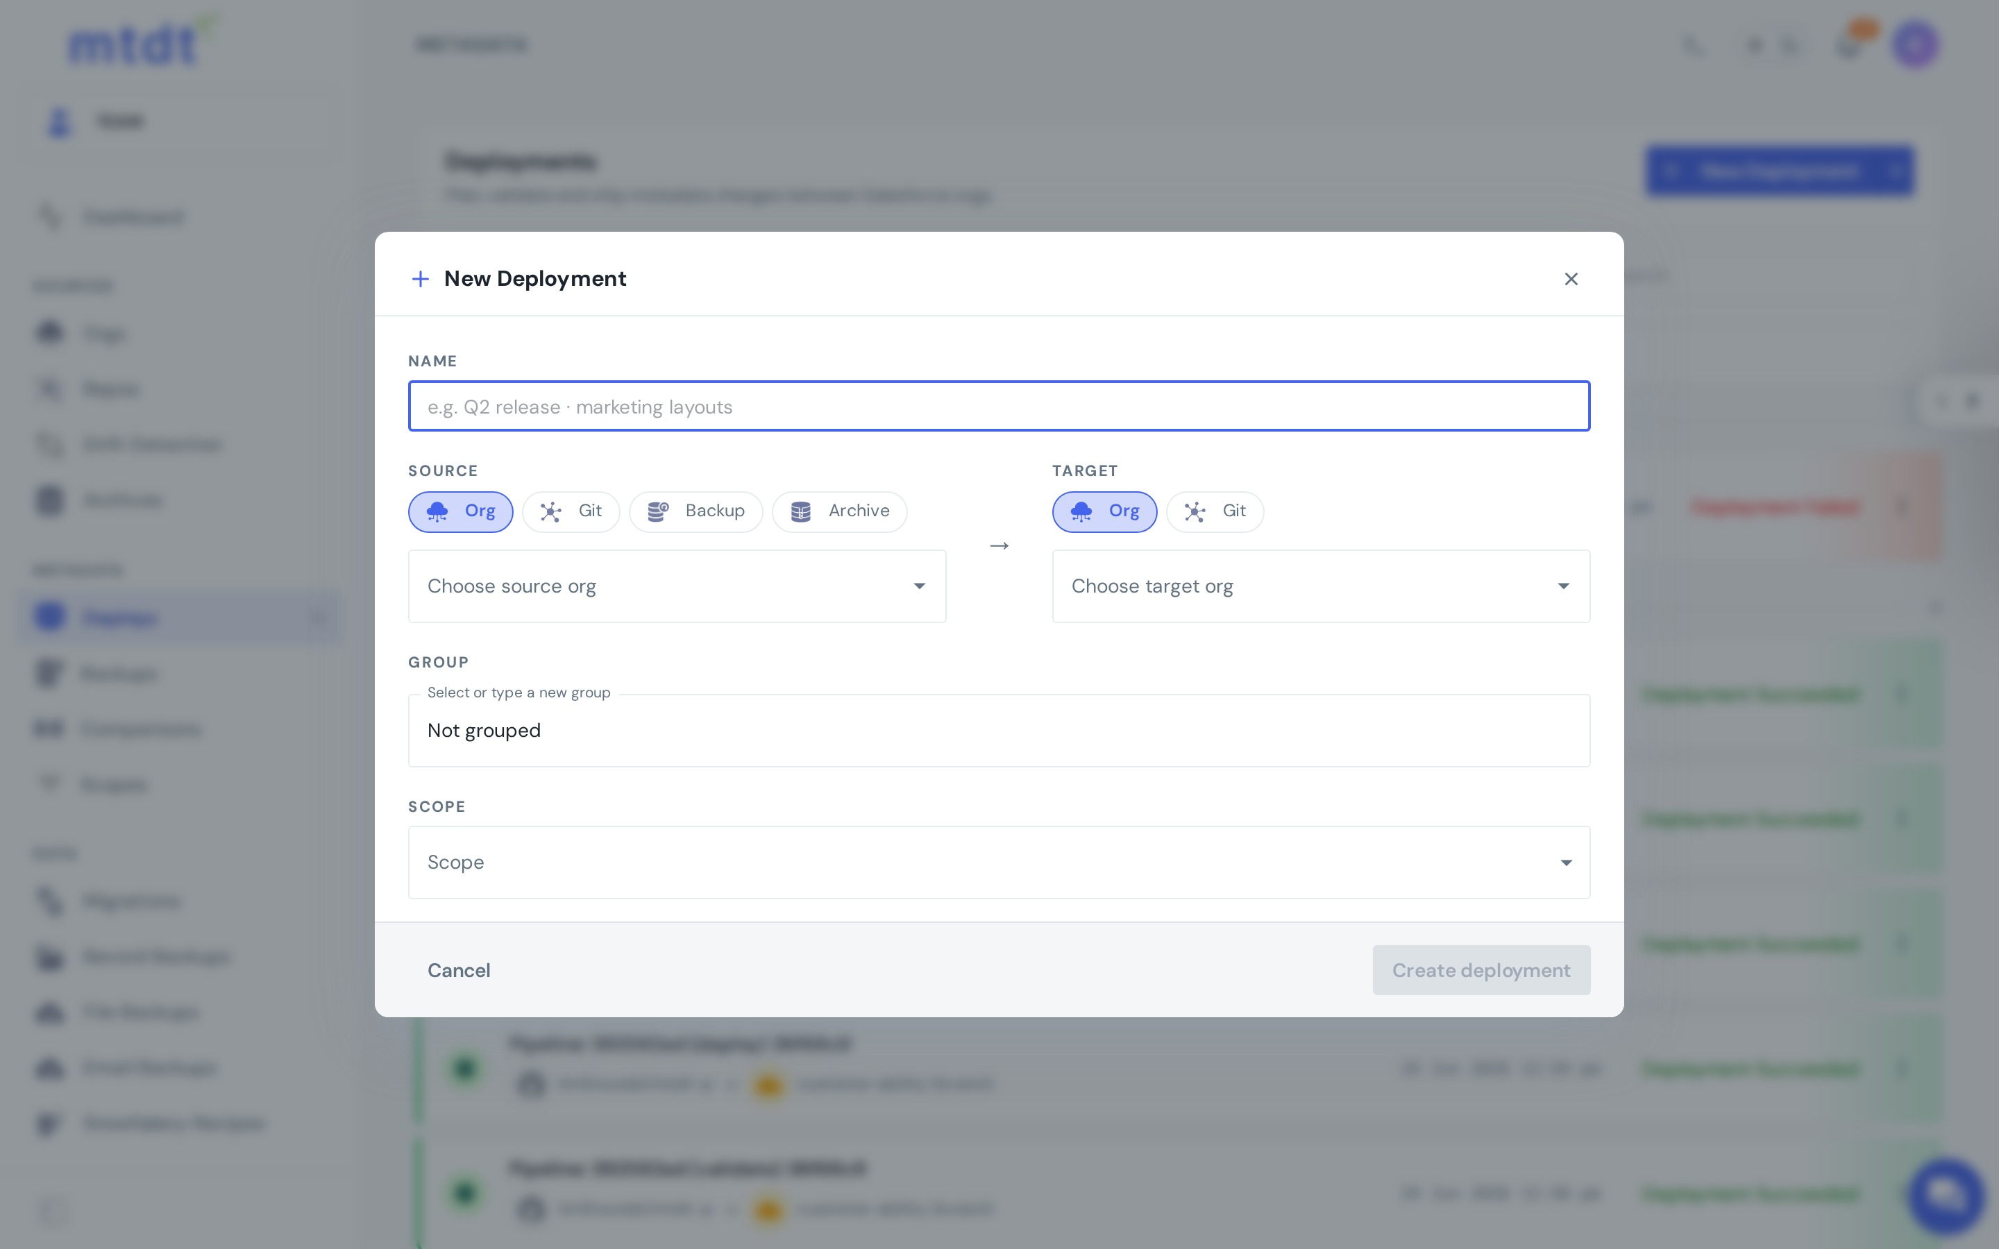Click the Name input field
1999x1249 pixels.
(x=999, y=407)
